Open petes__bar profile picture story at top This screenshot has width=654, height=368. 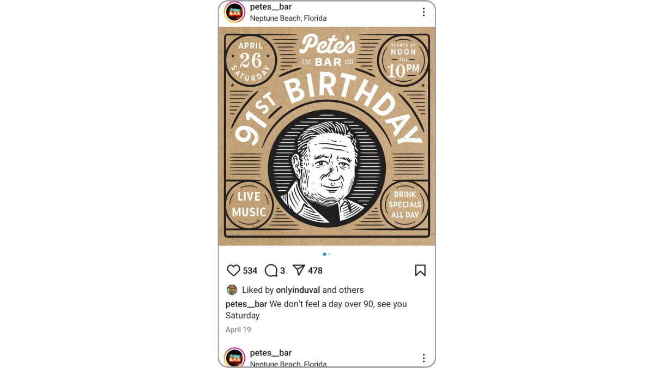(235, 12)
